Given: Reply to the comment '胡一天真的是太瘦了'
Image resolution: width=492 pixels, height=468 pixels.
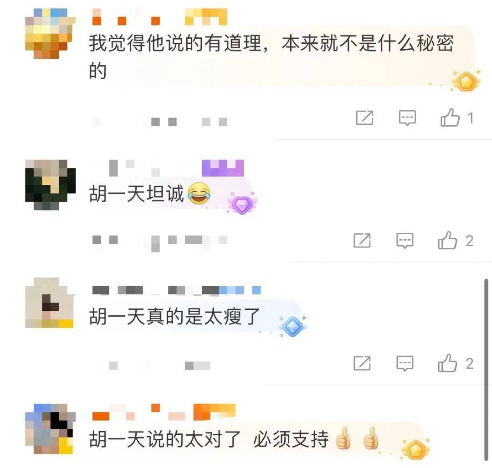Looking at the screenshot, I should [405, 364].
